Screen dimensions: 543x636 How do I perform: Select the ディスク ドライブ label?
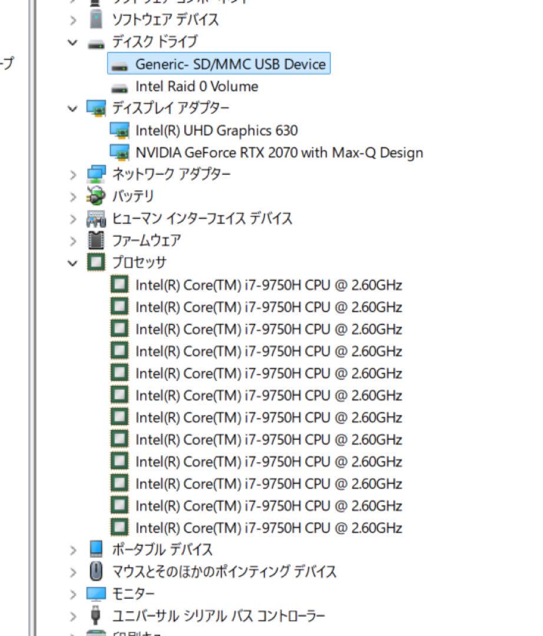click(x=154, y=41)
